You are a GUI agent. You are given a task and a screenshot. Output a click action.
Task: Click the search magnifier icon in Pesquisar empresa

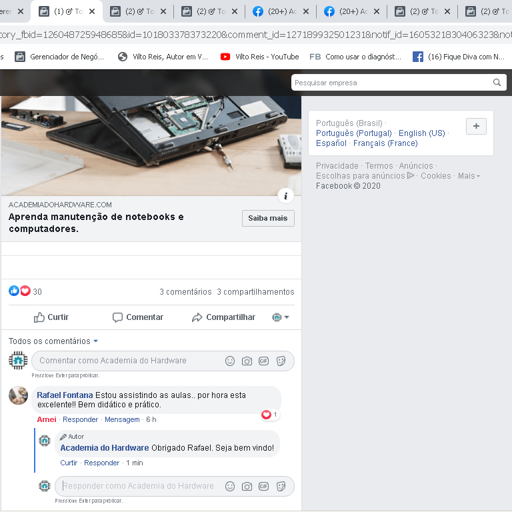click(497, 82)
